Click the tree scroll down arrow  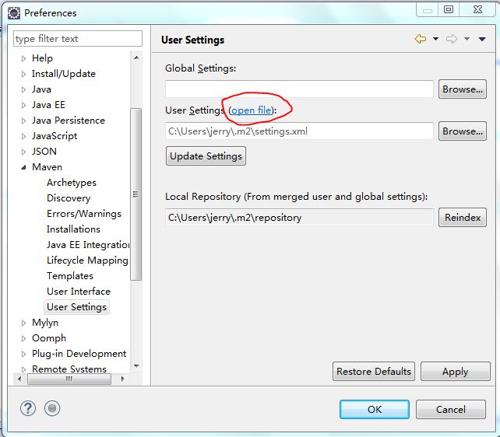pos(136,365)
